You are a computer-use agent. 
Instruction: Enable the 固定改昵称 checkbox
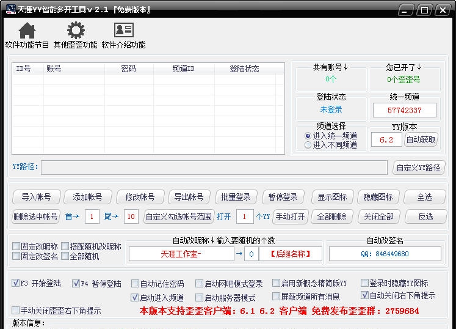(16, 247)
